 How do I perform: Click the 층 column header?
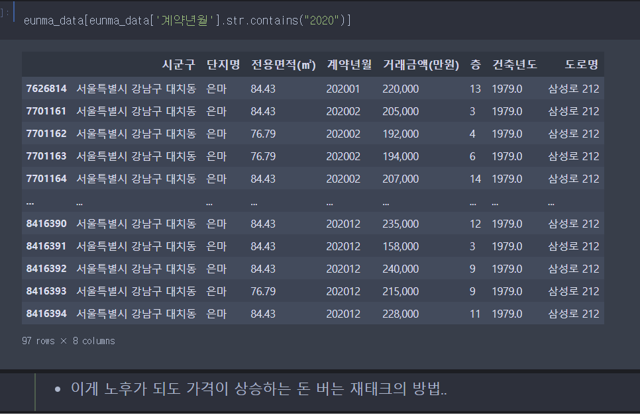[x=475, y=64]
